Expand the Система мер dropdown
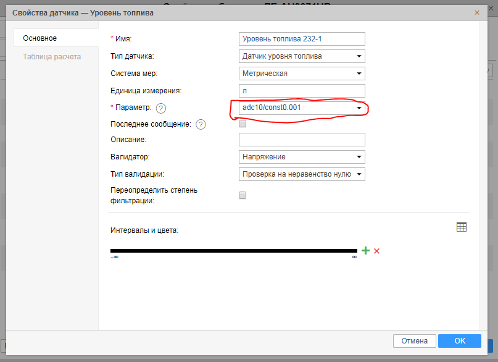This screenshot has height=362, width=498. (302, 74)
